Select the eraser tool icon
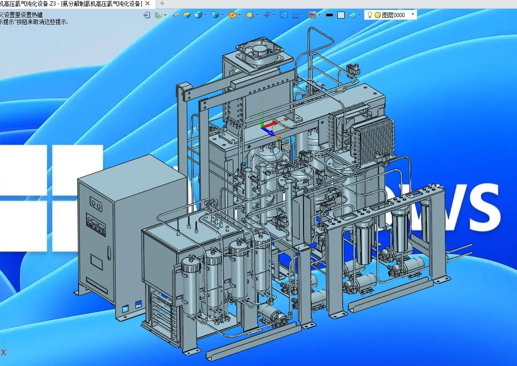The width and height of the screenshot is (517, 366). click(176, 15)
